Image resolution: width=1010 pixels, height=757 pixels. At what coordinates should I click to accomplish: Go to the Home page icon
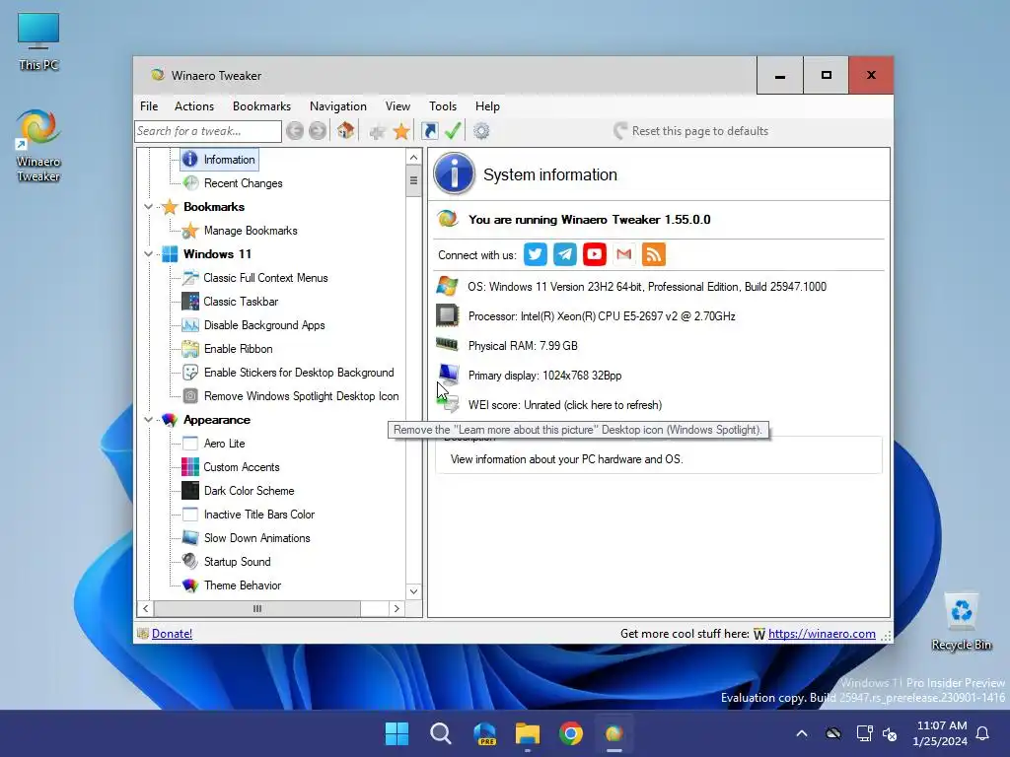346,131
